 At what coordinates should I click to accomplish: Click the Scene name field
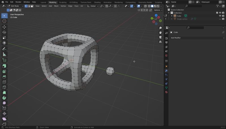179,2
